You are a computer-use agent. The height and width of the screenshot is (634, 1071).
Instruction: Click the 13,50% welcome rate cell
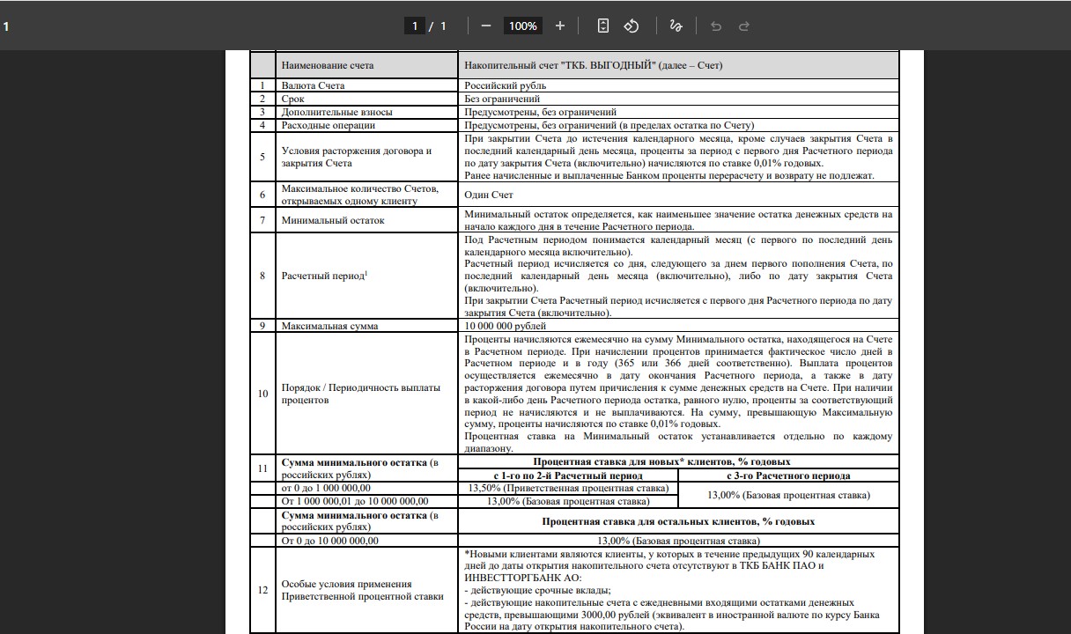tap(568, 488)
